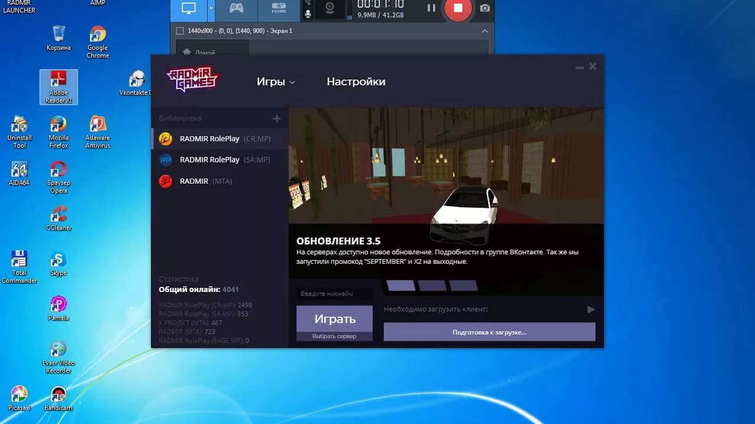
Task: Select Google Chrome desktop icon
Action: tap(98, 42)
